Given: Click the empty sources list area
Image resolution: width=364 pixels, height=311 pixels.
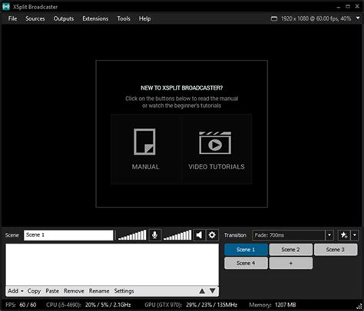Looking at the screenshot, I should coord(112,264).
